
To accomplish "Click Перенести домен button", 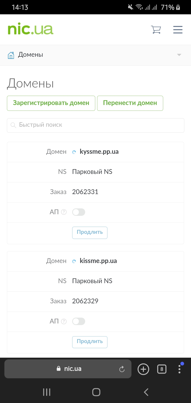I will point(130,103).
